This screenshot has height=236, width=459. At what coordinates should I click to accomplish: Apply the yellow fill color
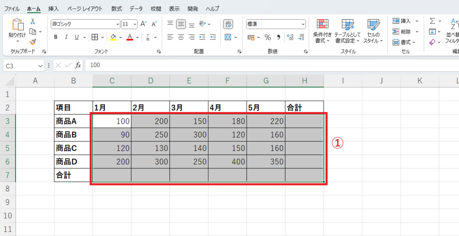(113, 37)
